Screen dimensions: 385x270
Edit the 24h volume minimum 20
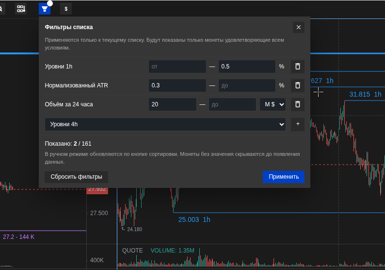pos(172,104)
